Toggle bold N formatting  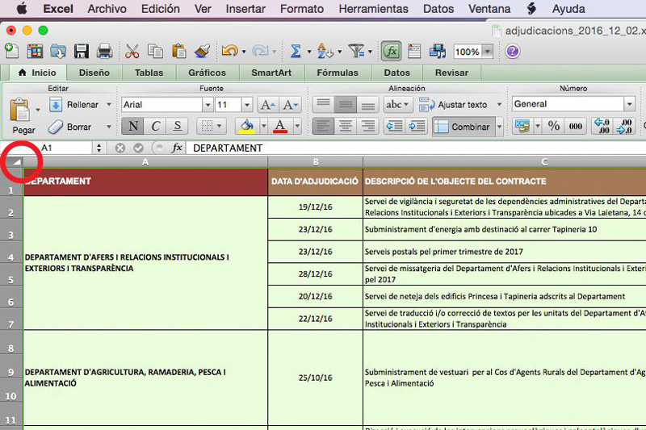coord(132,126)
